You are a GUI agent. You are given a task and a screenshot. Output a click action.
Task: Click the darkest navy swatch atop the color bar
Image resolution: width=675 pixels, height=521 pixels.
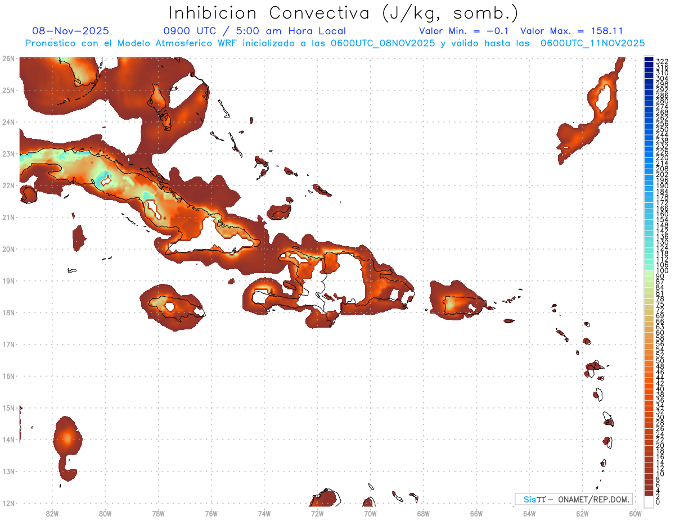pyautogui.click(x=649, y=60)
